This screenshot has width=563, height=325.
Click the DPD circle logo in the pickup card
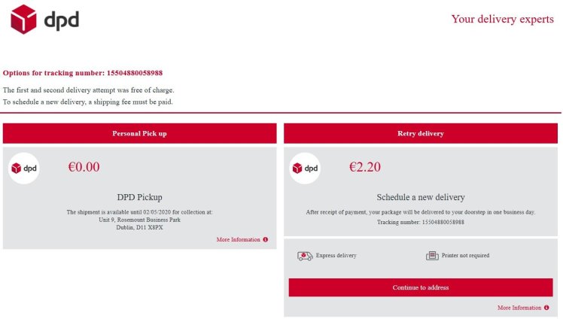24,168
